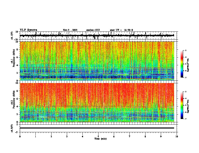The width and height of the screenshot is (199, 153).
Task: Click the "station=OUI" header text
Action: [x=93, y=30]
